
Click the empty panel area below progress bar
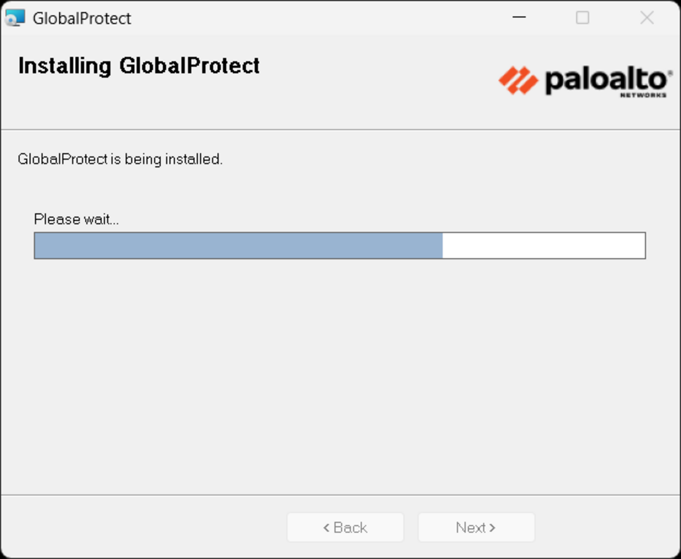340,374
